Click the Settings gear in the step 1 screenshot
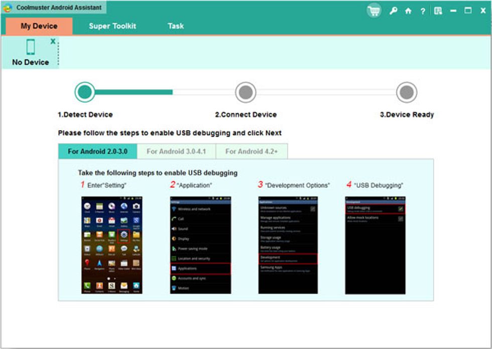Screen dimensions: 492x349 coord(124,235)
